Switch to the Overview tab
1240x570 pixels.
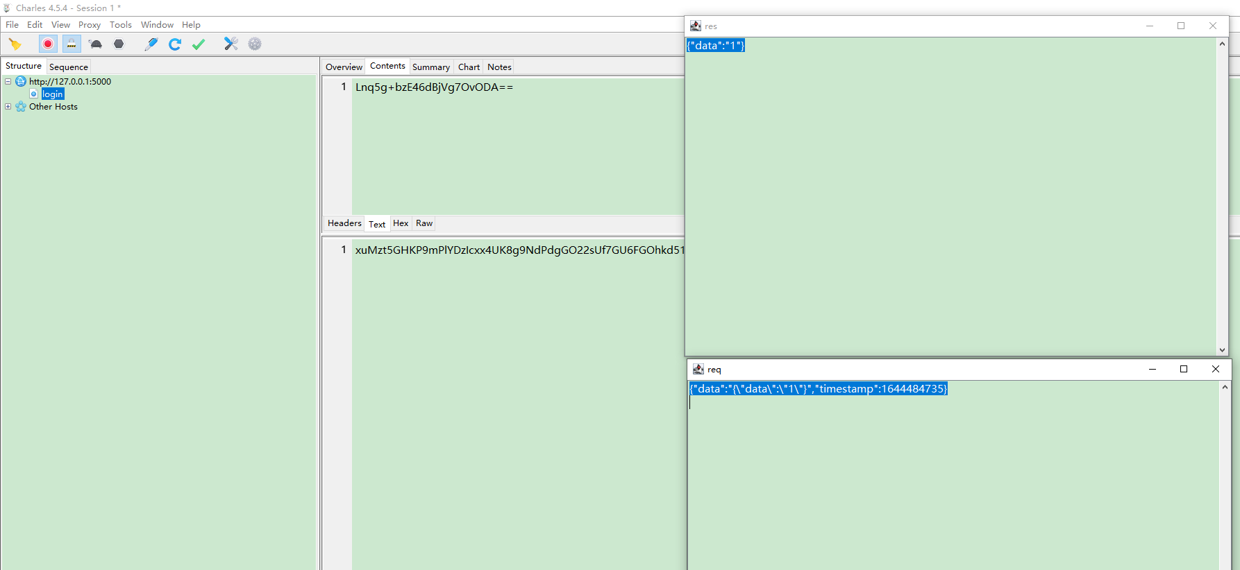click(x=344, y=67)
